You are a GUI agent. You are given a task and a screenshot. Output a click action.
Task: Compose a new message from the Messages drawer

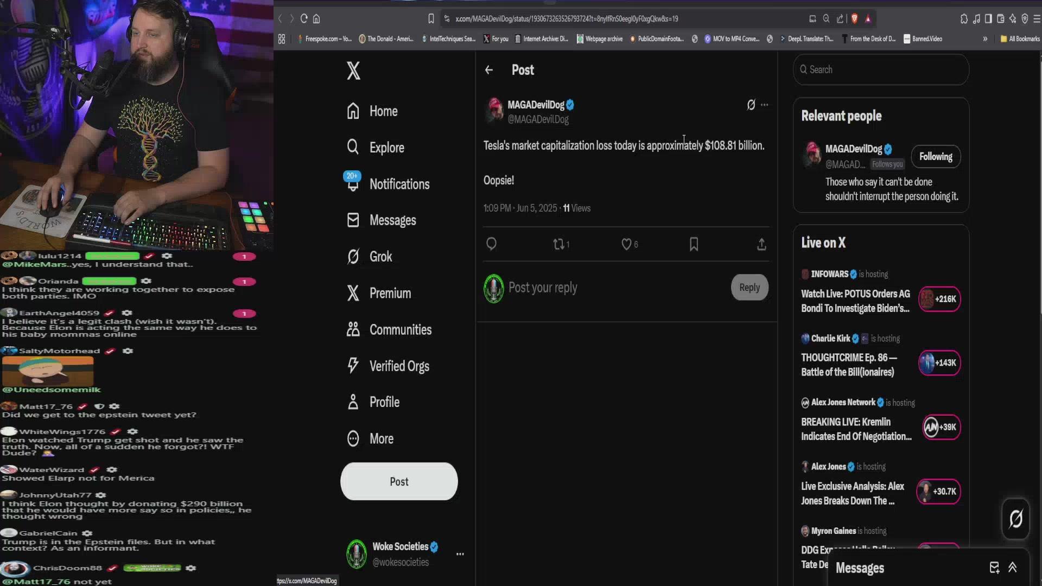pyautogui.click(x=994, y=568)
